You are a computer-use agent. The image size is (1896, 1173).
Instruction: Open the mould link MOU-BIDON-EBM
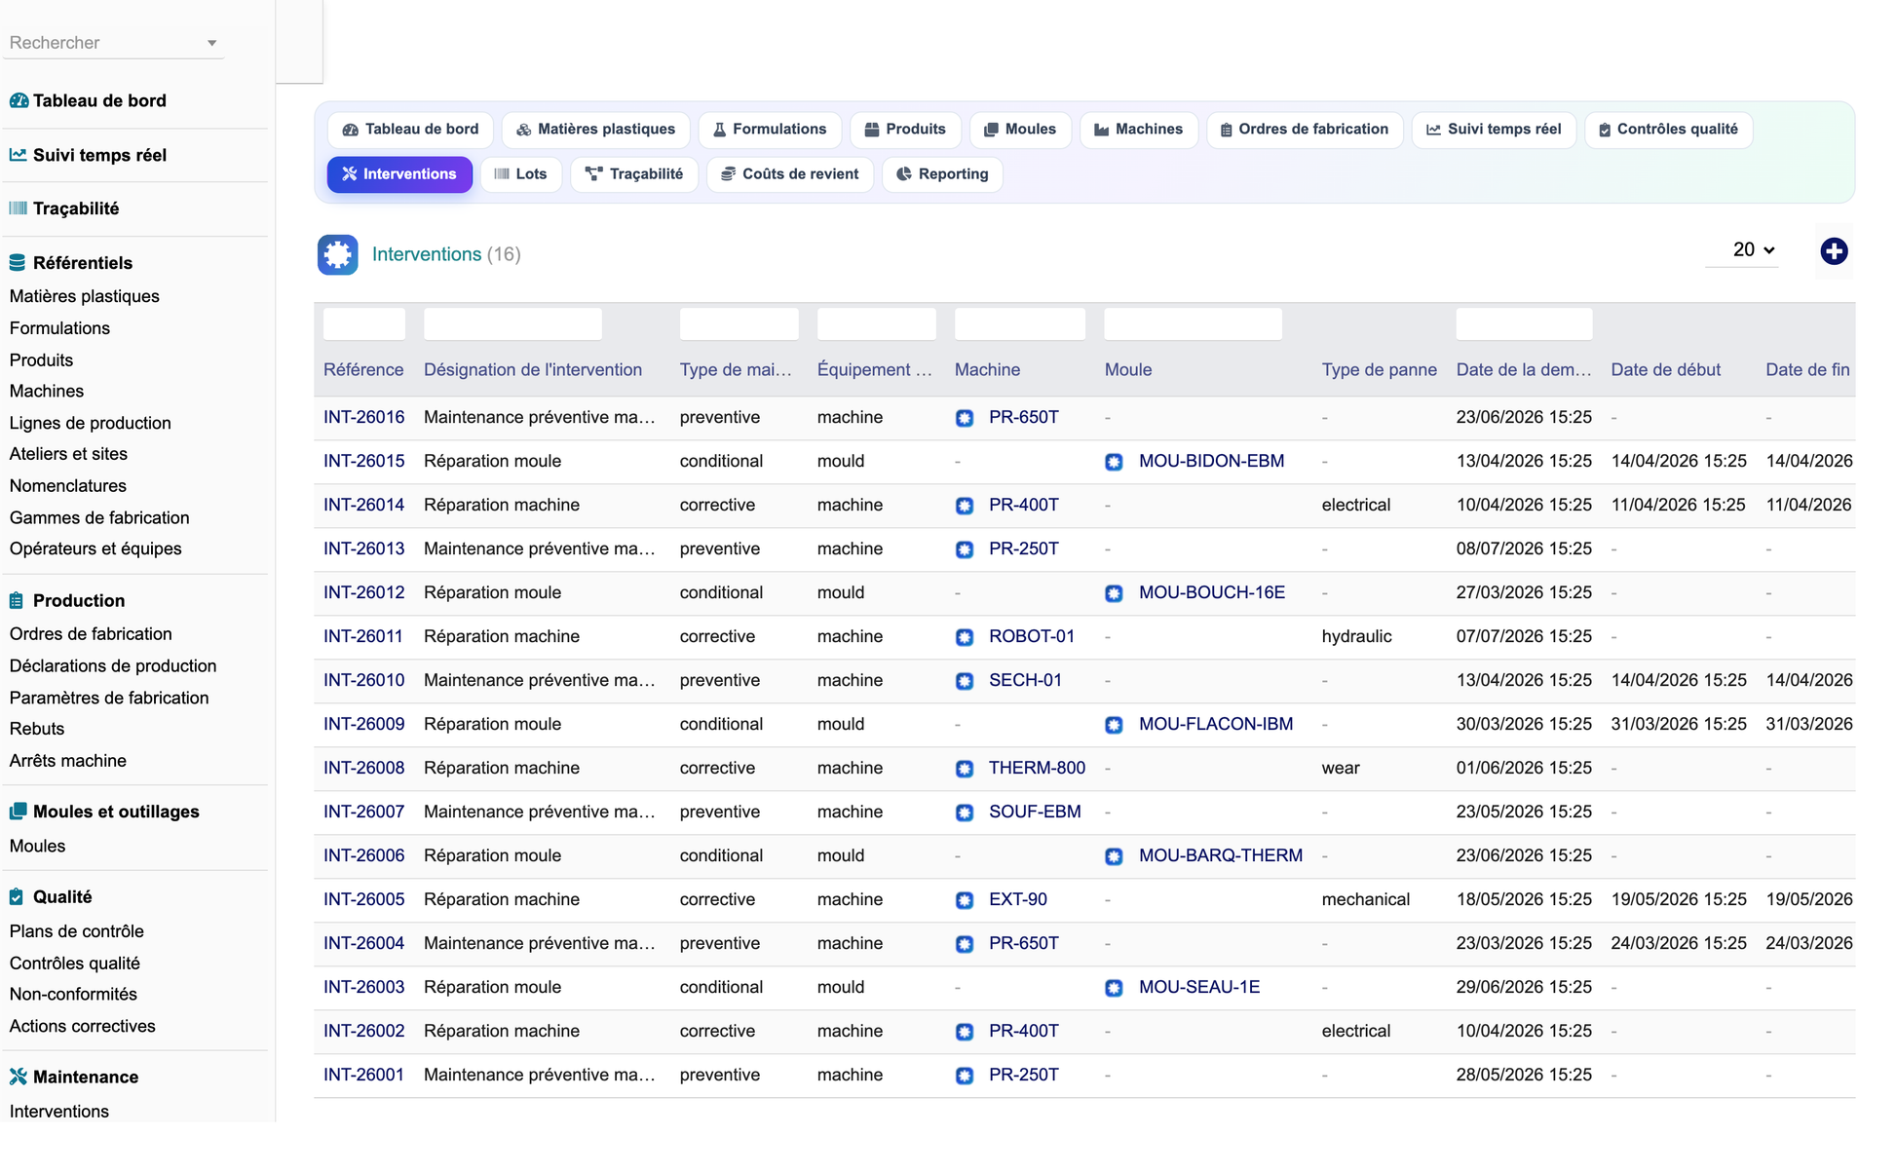point(1211,461)
